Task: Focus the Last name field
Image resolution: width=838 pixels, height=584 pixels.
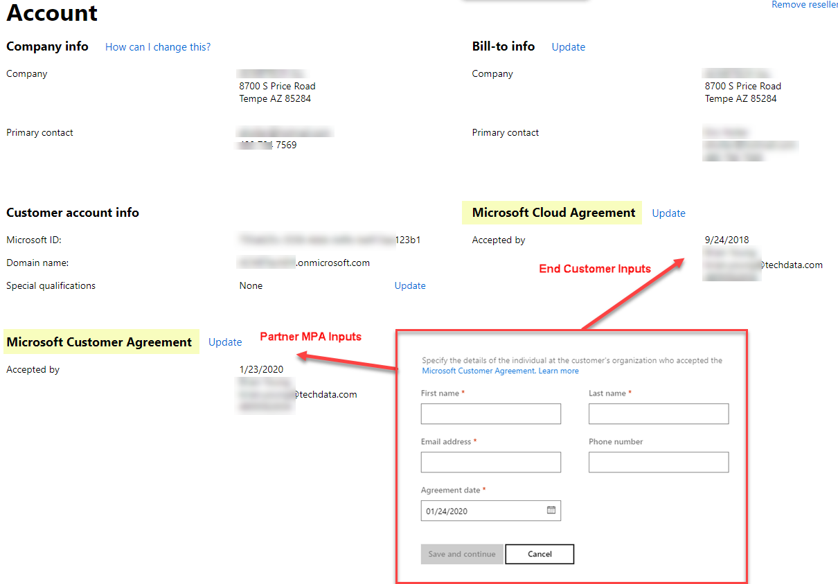Action: [x=659, y=414]
